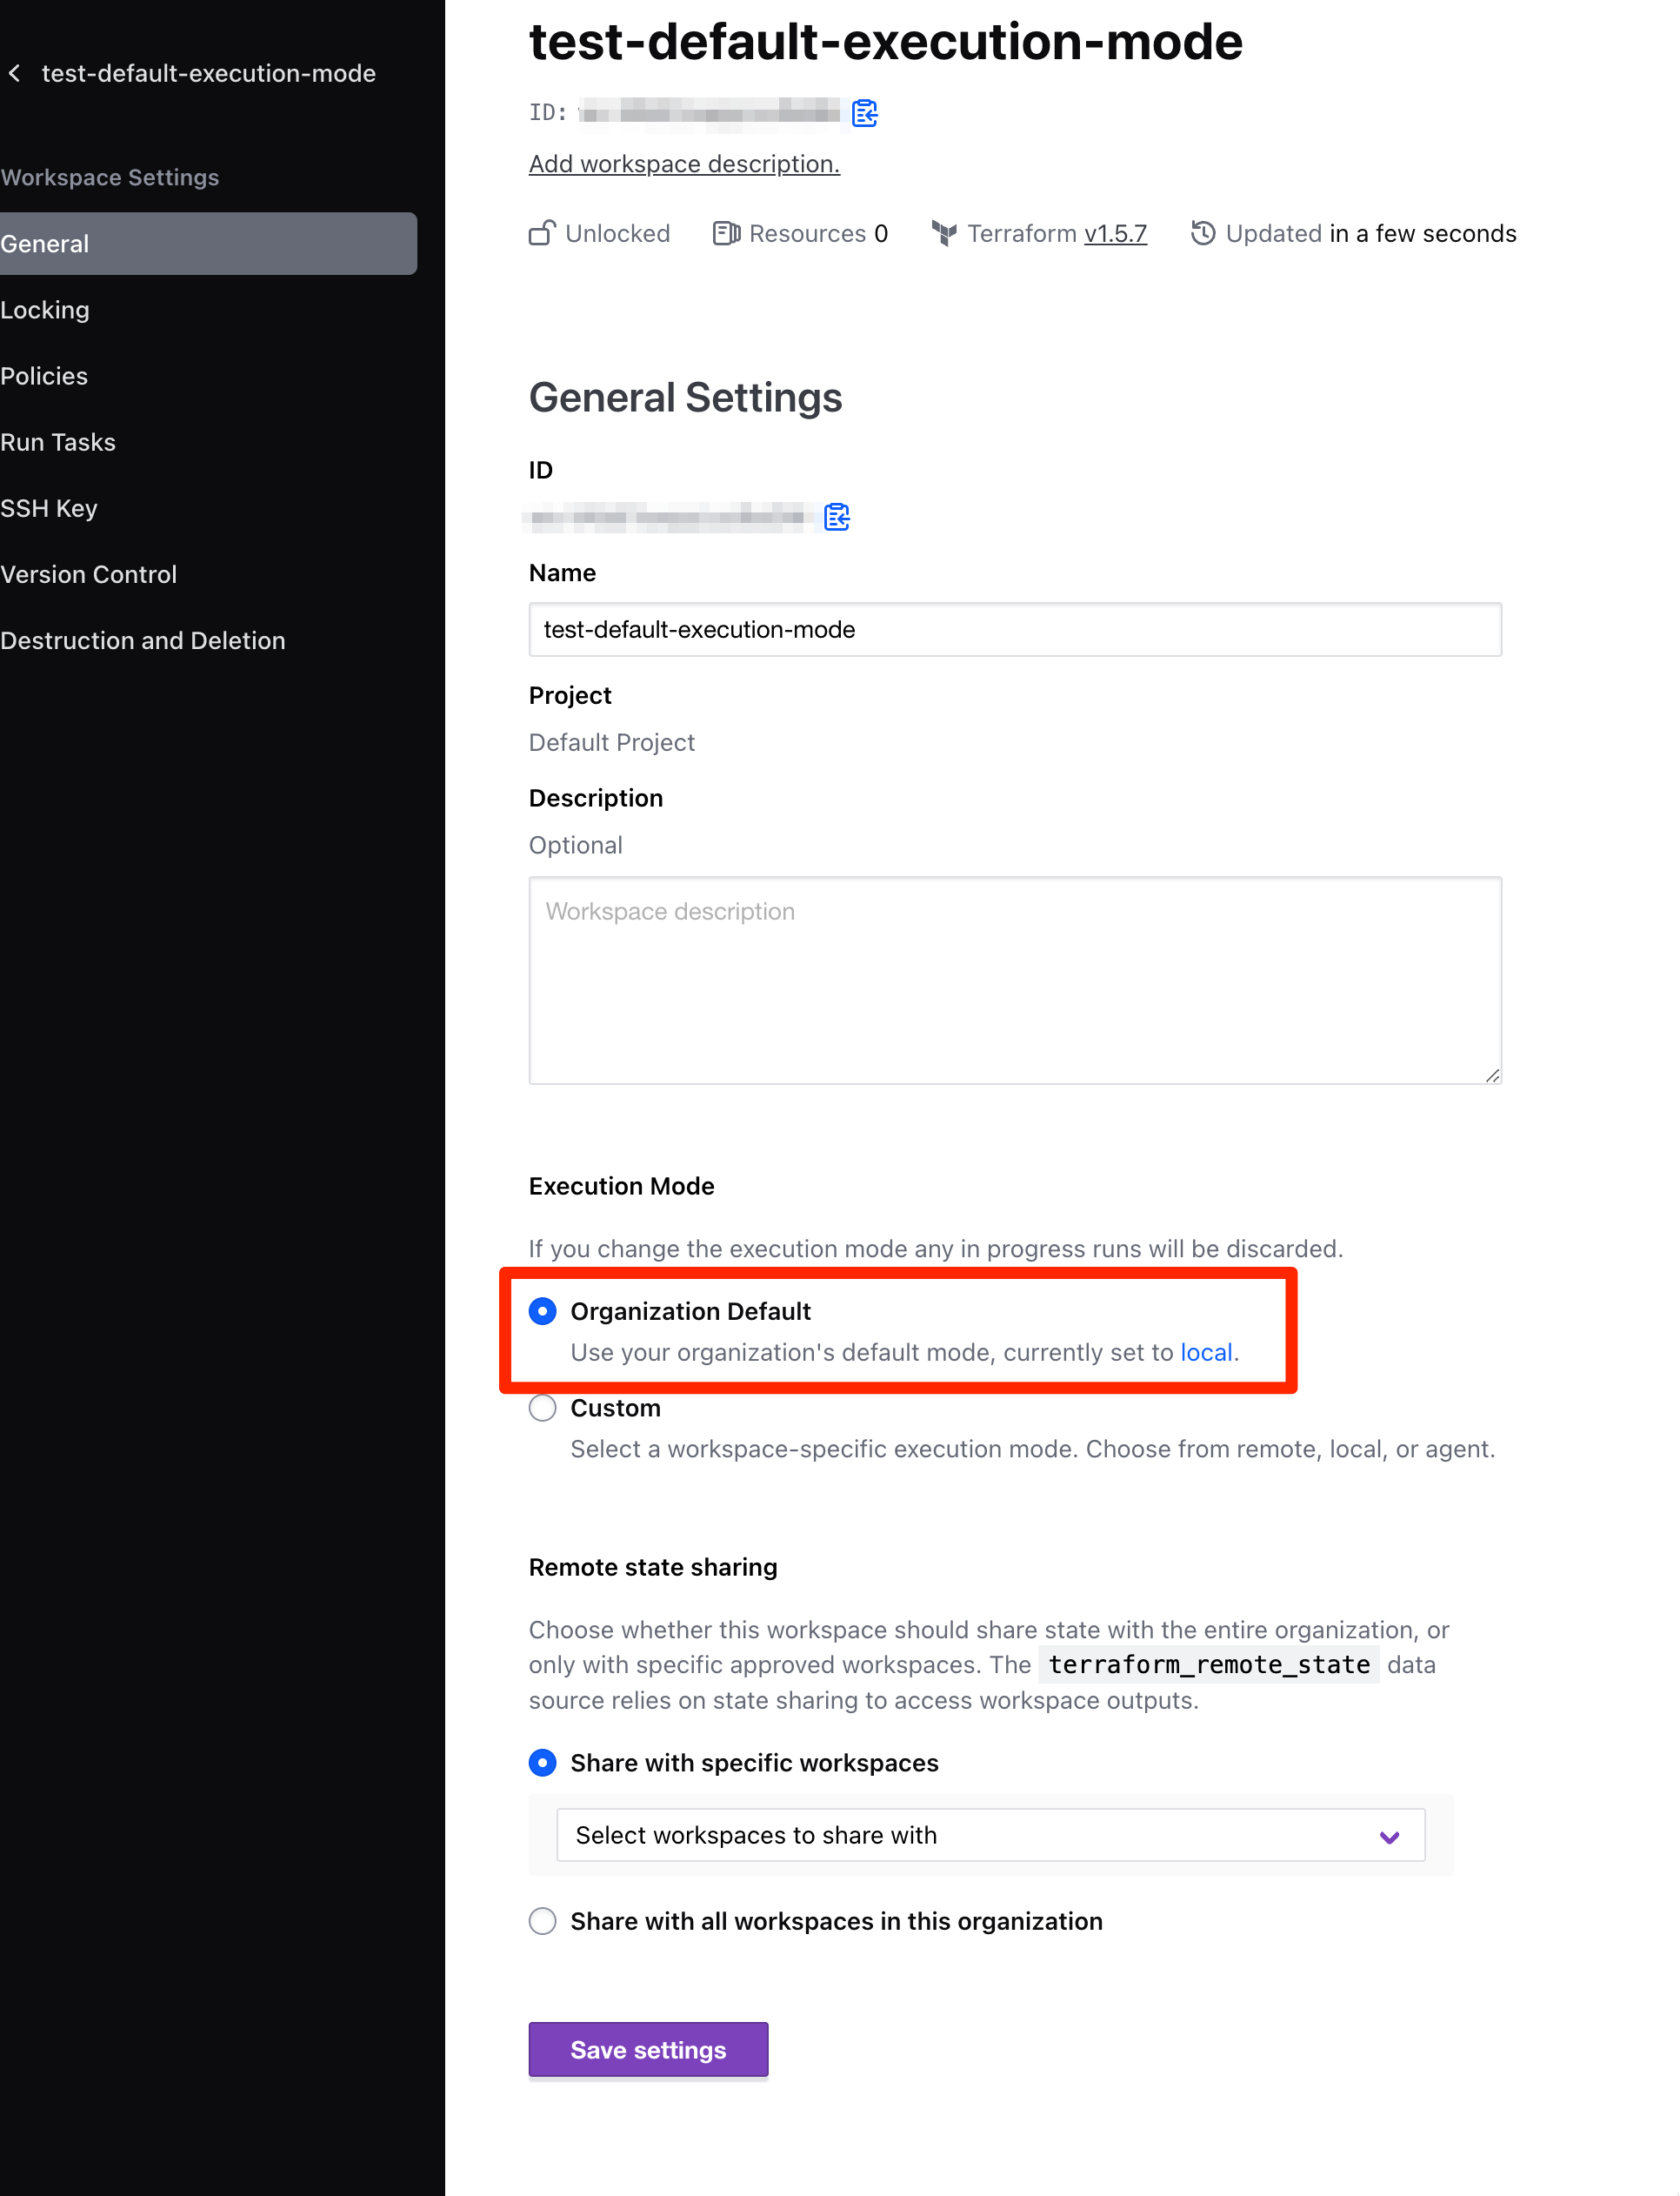Open the Version Control settings section
Image resolution: width=1680 pixels, height=2196 pixels.
pyautogui.click(x=89, y=573)
